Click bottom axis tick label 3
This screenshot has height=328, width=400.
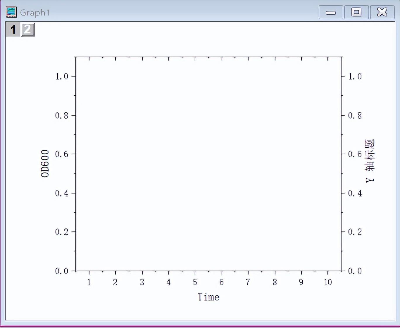coord(142,282)
